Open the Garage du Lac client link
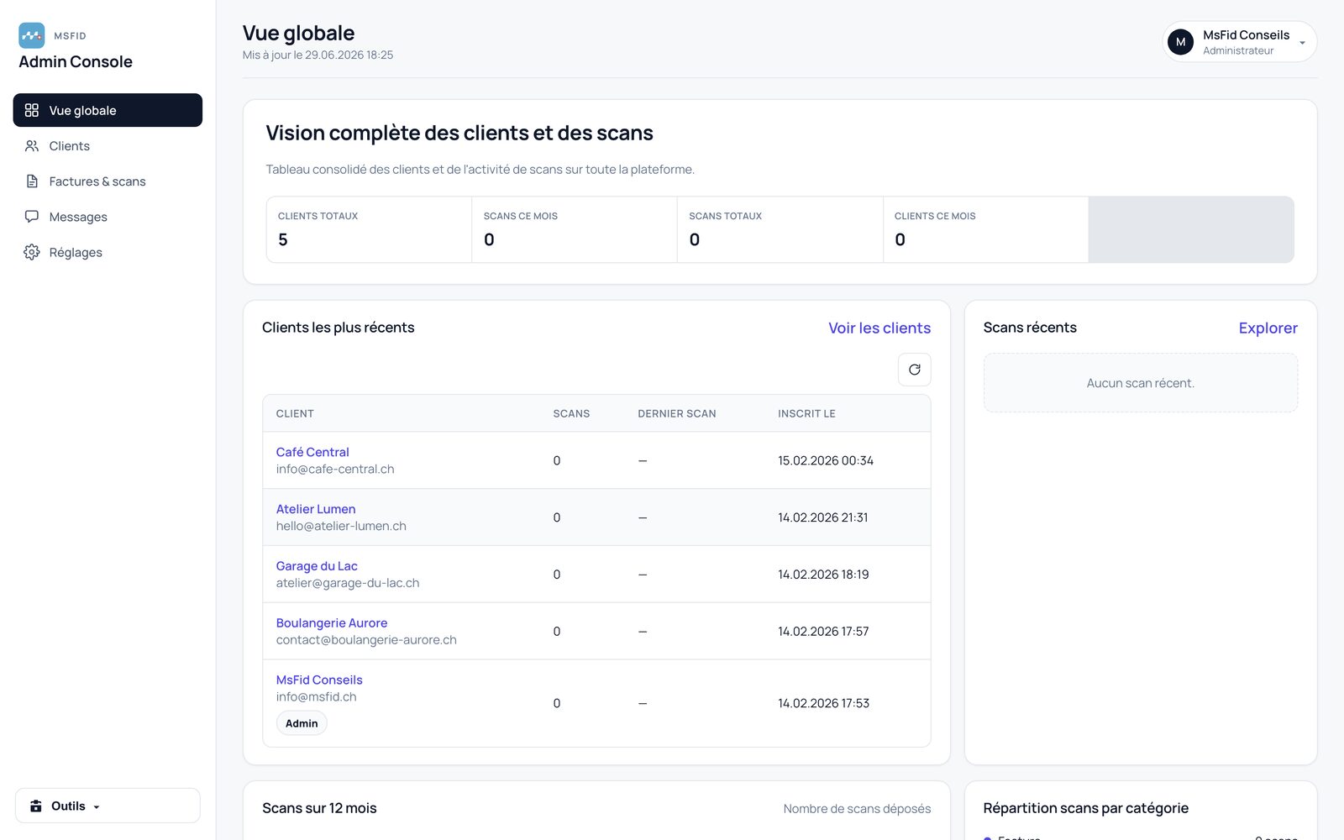Screen dimensions: 1344x840 point(317,566)
